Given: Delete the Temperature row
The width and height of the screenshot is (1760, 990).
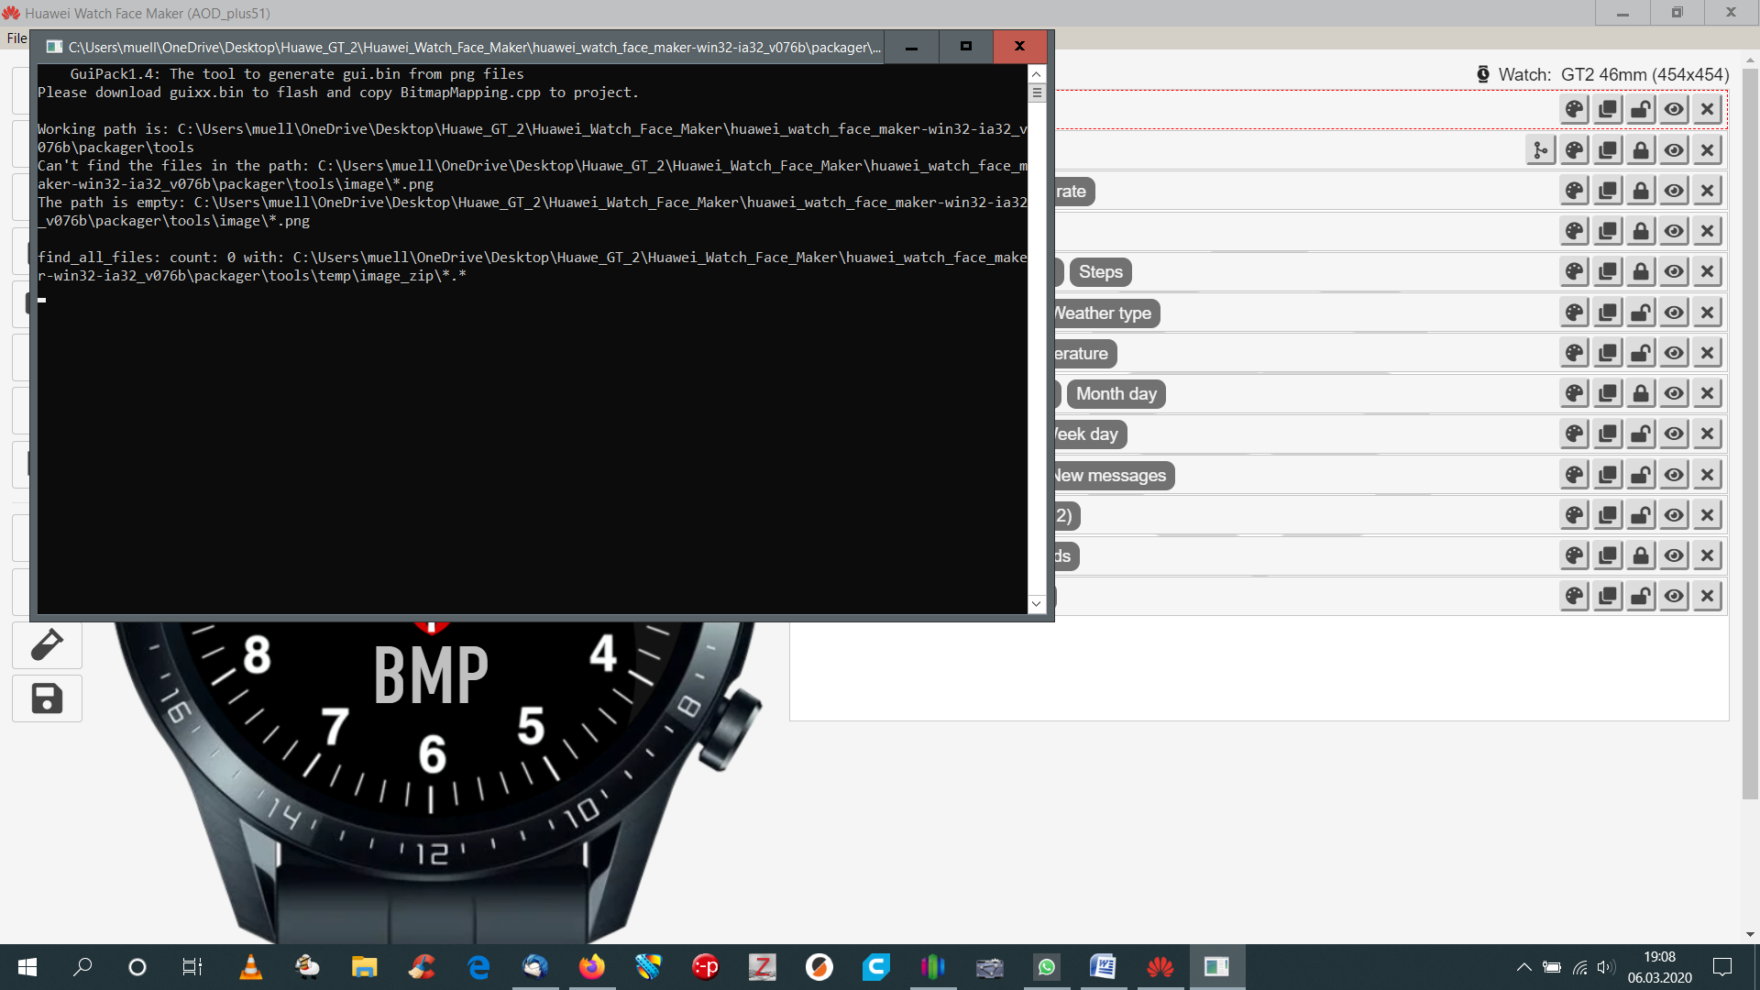Looking at the screenshot, I should click(1707, 353).
